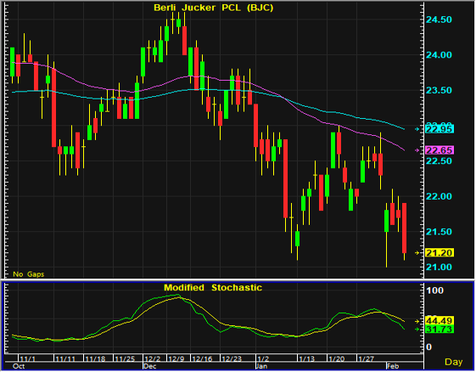Click the 21.00 price axis label
Viewport: 476px width, 372px height.
click(439, 268)
